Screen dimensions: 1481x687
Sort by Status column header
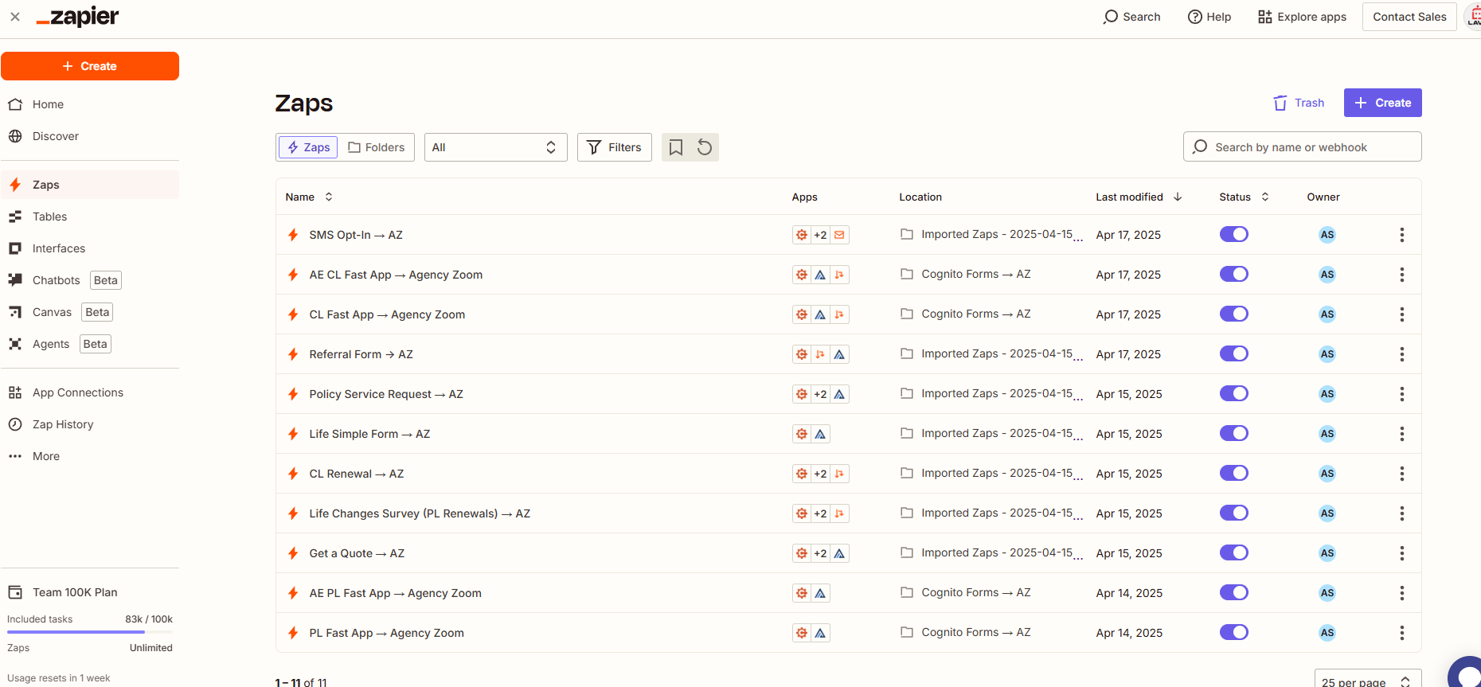[x=1244, y=197]
